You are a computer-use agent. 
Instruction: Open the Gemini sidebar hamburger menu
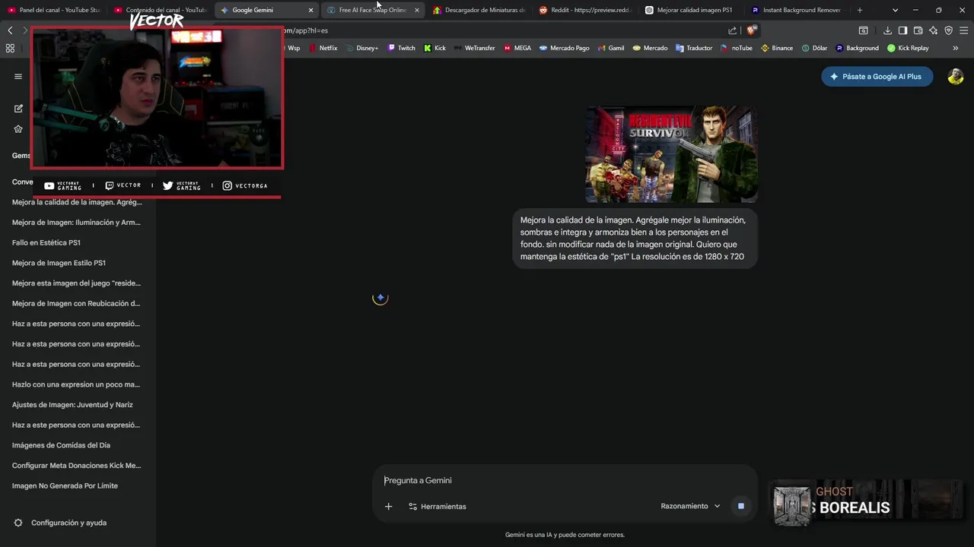18,76
